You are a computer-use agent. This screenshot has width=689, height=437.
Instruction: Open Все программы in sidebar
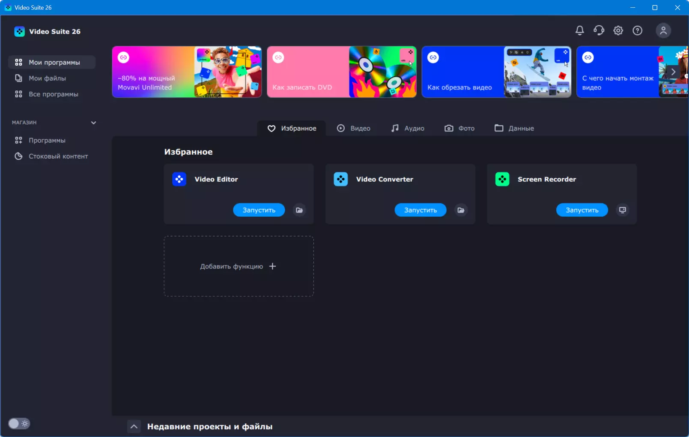[52, 94]
